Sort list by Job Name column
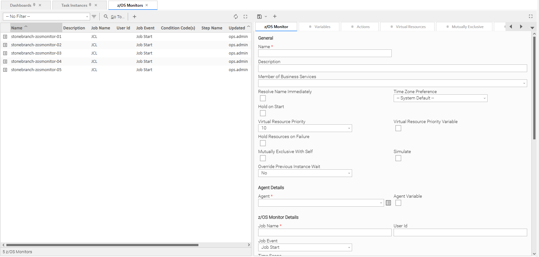Viewport: 539px width, 257px height. point(100,28)
